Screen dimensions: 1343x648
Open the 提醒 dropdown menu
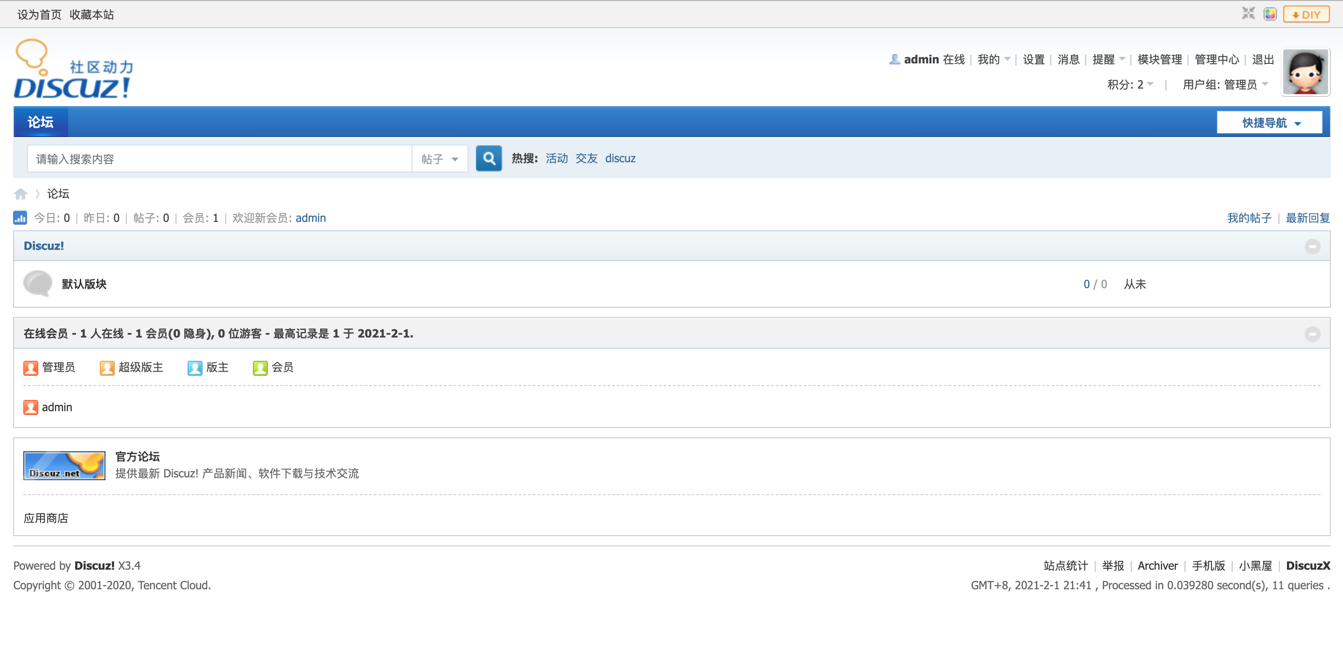(x=1108, y=59)
